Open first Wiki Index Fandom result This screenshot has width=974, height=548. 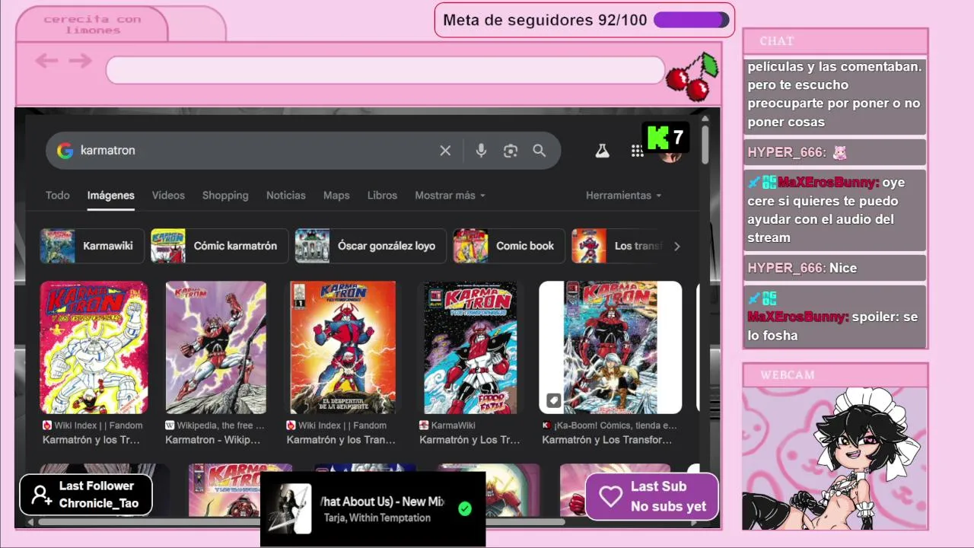click(x=91, y=432)
